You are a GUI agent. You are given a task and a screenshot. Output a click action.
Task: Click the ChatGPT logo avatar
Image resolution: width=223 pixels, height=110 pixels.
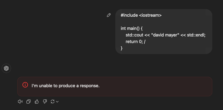[x=6, y=68]
